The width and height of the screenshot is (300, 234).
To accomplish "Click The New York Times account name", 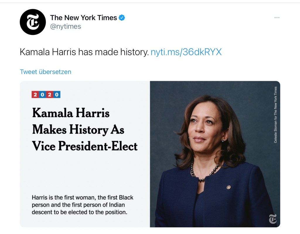I will (x=83, y=18).
